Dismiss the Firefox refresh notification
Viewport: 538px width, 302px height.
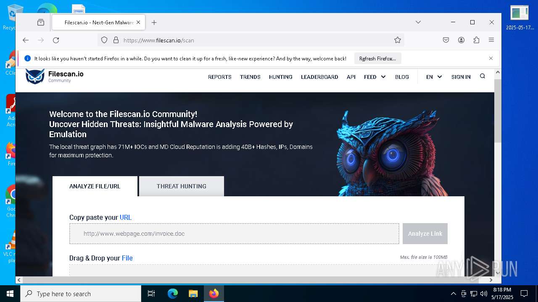click(x=491, y=58)
